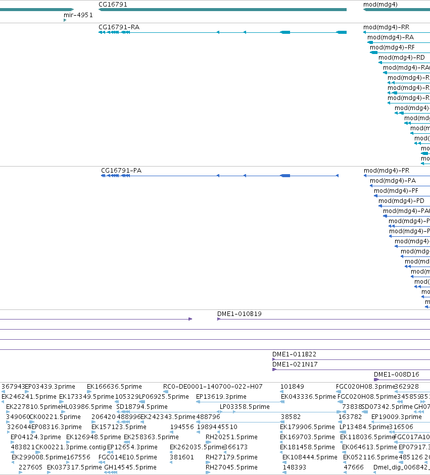
Task: Click EST CK00221.3prime.contig
Action: click(x=71, y=447)
